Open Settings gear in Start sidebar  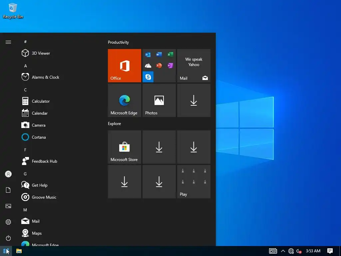tap(8, 222)
